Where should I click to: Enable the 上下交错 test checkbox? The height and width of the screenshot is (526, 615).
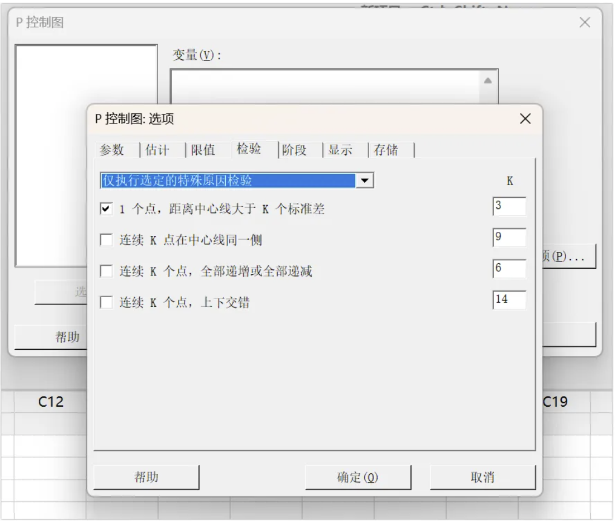click(107, 303)
